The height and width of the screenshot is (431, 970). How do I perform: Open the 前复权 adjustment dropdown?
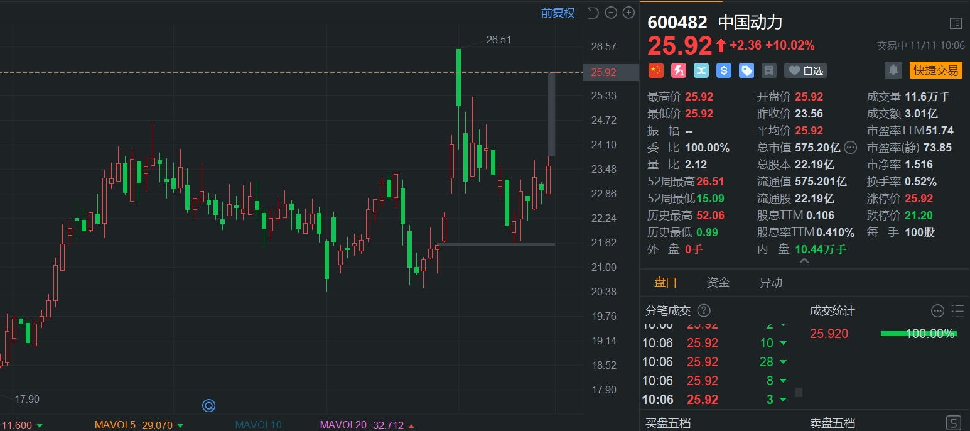pos(558,13)
